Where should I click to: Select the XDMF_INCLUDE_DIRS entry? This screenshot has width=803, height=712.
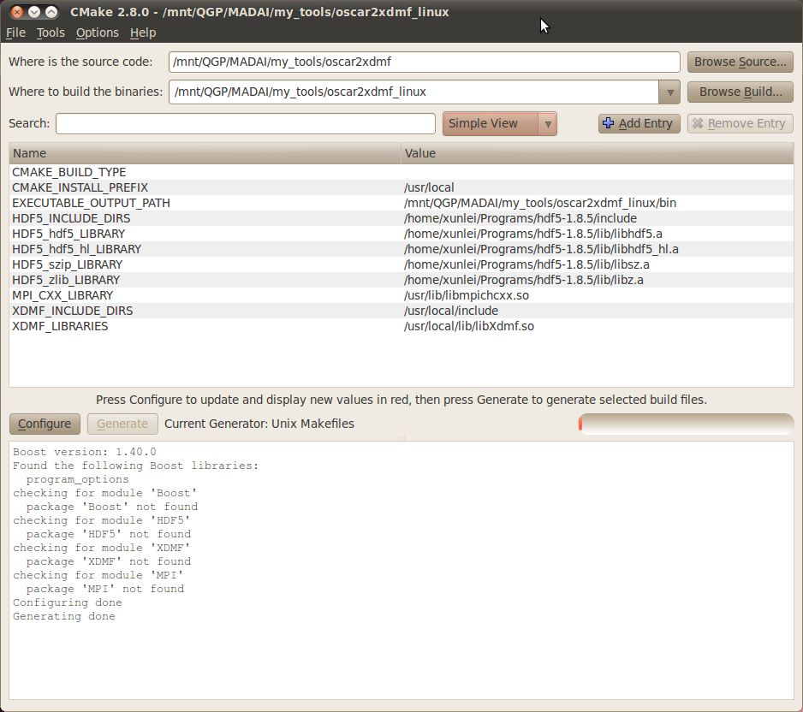[72, 311]
